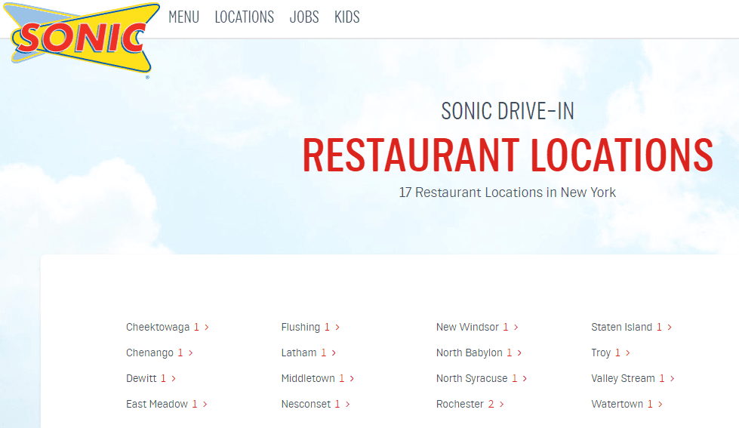The image size is (739, 428).
Task: Open the Watertown locations link
Action: click(627, 404)
